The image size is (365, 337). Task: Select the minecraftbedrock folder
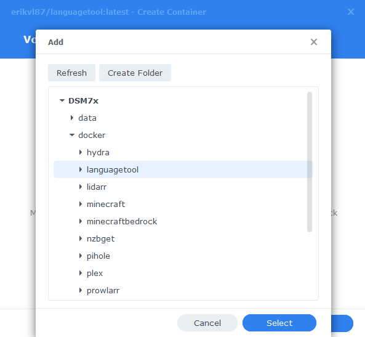[x=122, y=221]
